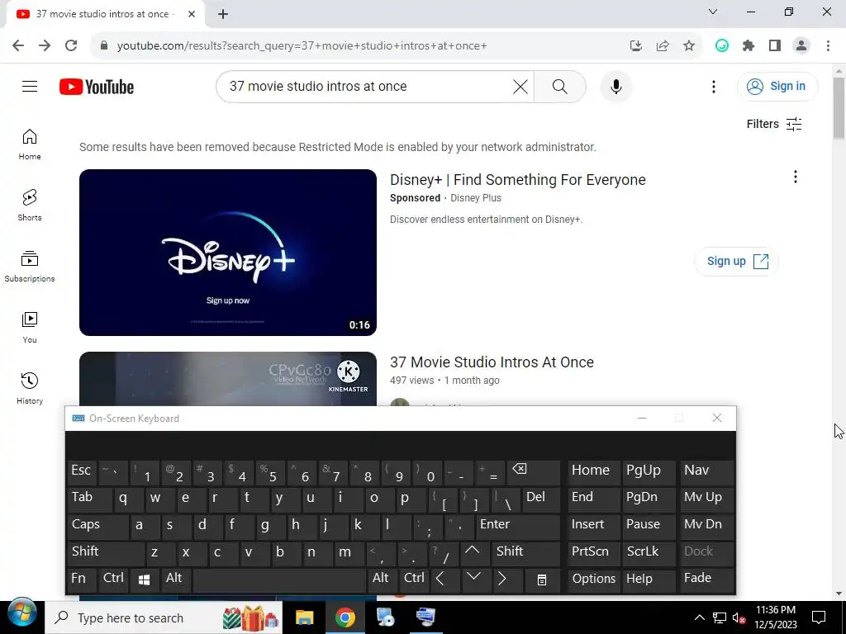Toggle the Windows key on On-Screen Keyboard
Screen dimensions: 846x634
pos(144,580)
